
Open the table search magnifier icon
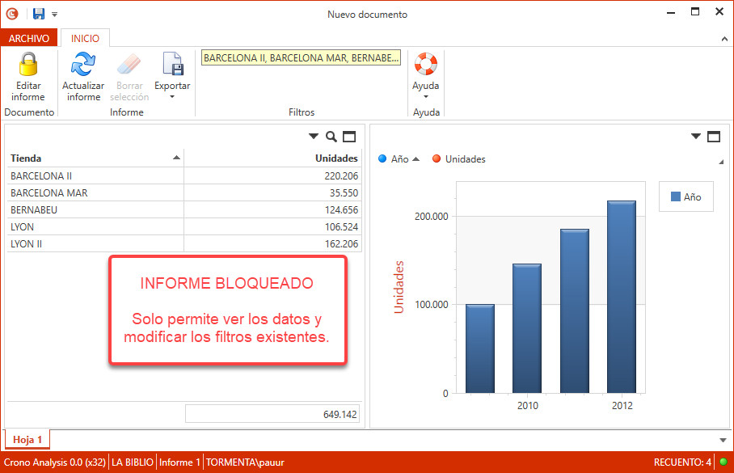pyautogui.click(x=331, y=137)
